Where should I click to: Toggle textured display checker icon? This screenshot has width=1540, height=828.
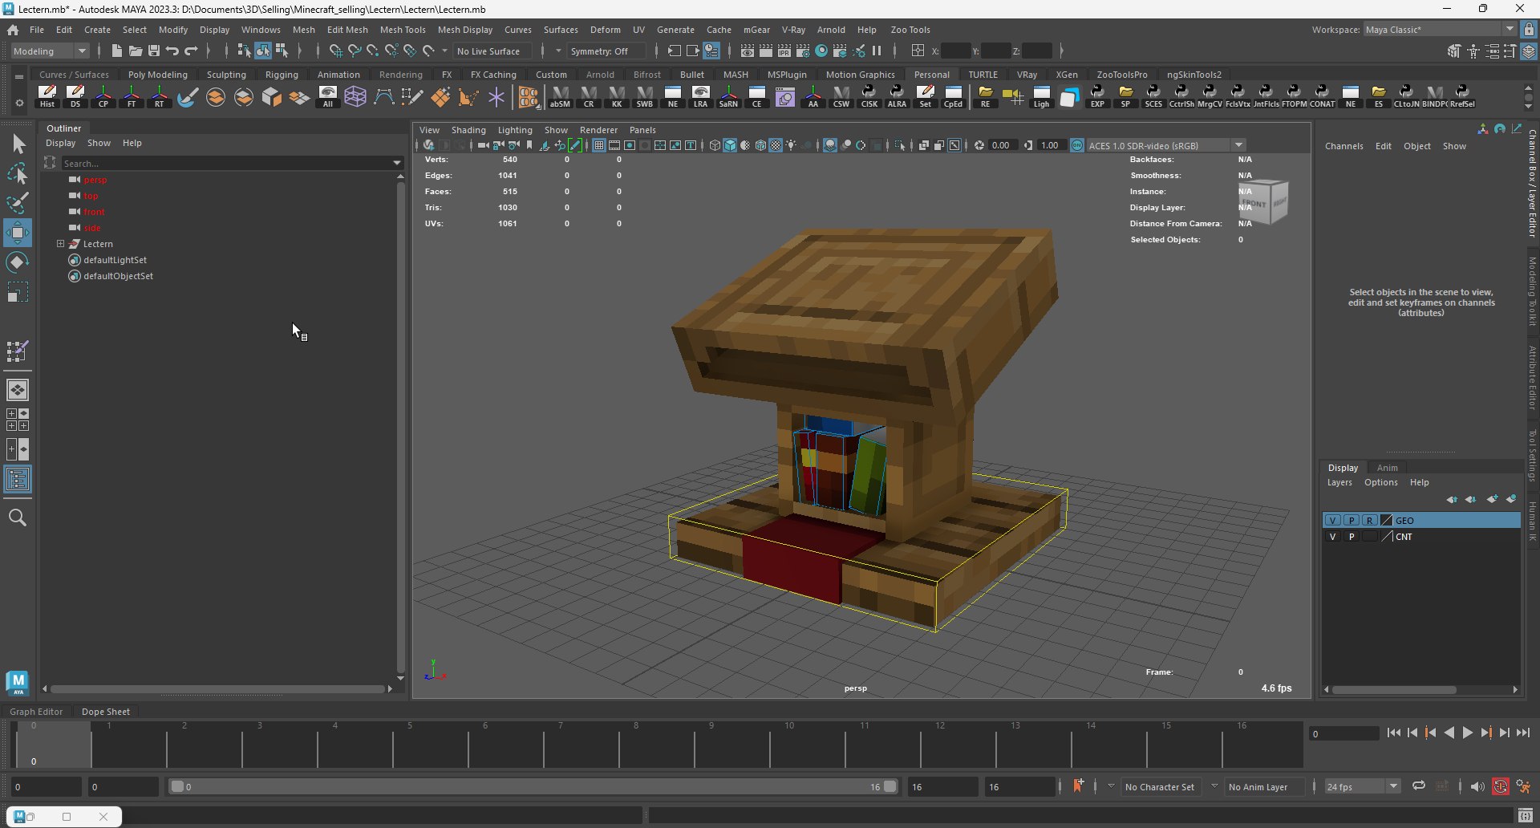click(x=776, y=145)
